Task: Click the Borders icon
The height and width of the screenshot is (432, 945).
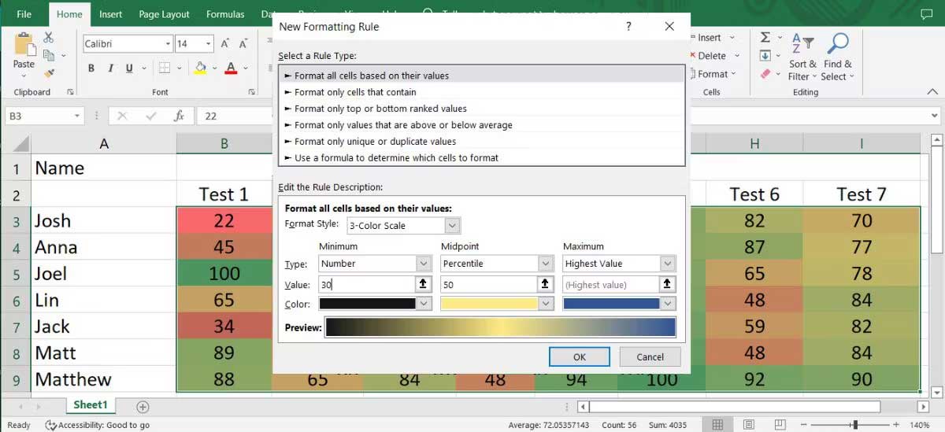Action: 166,68
